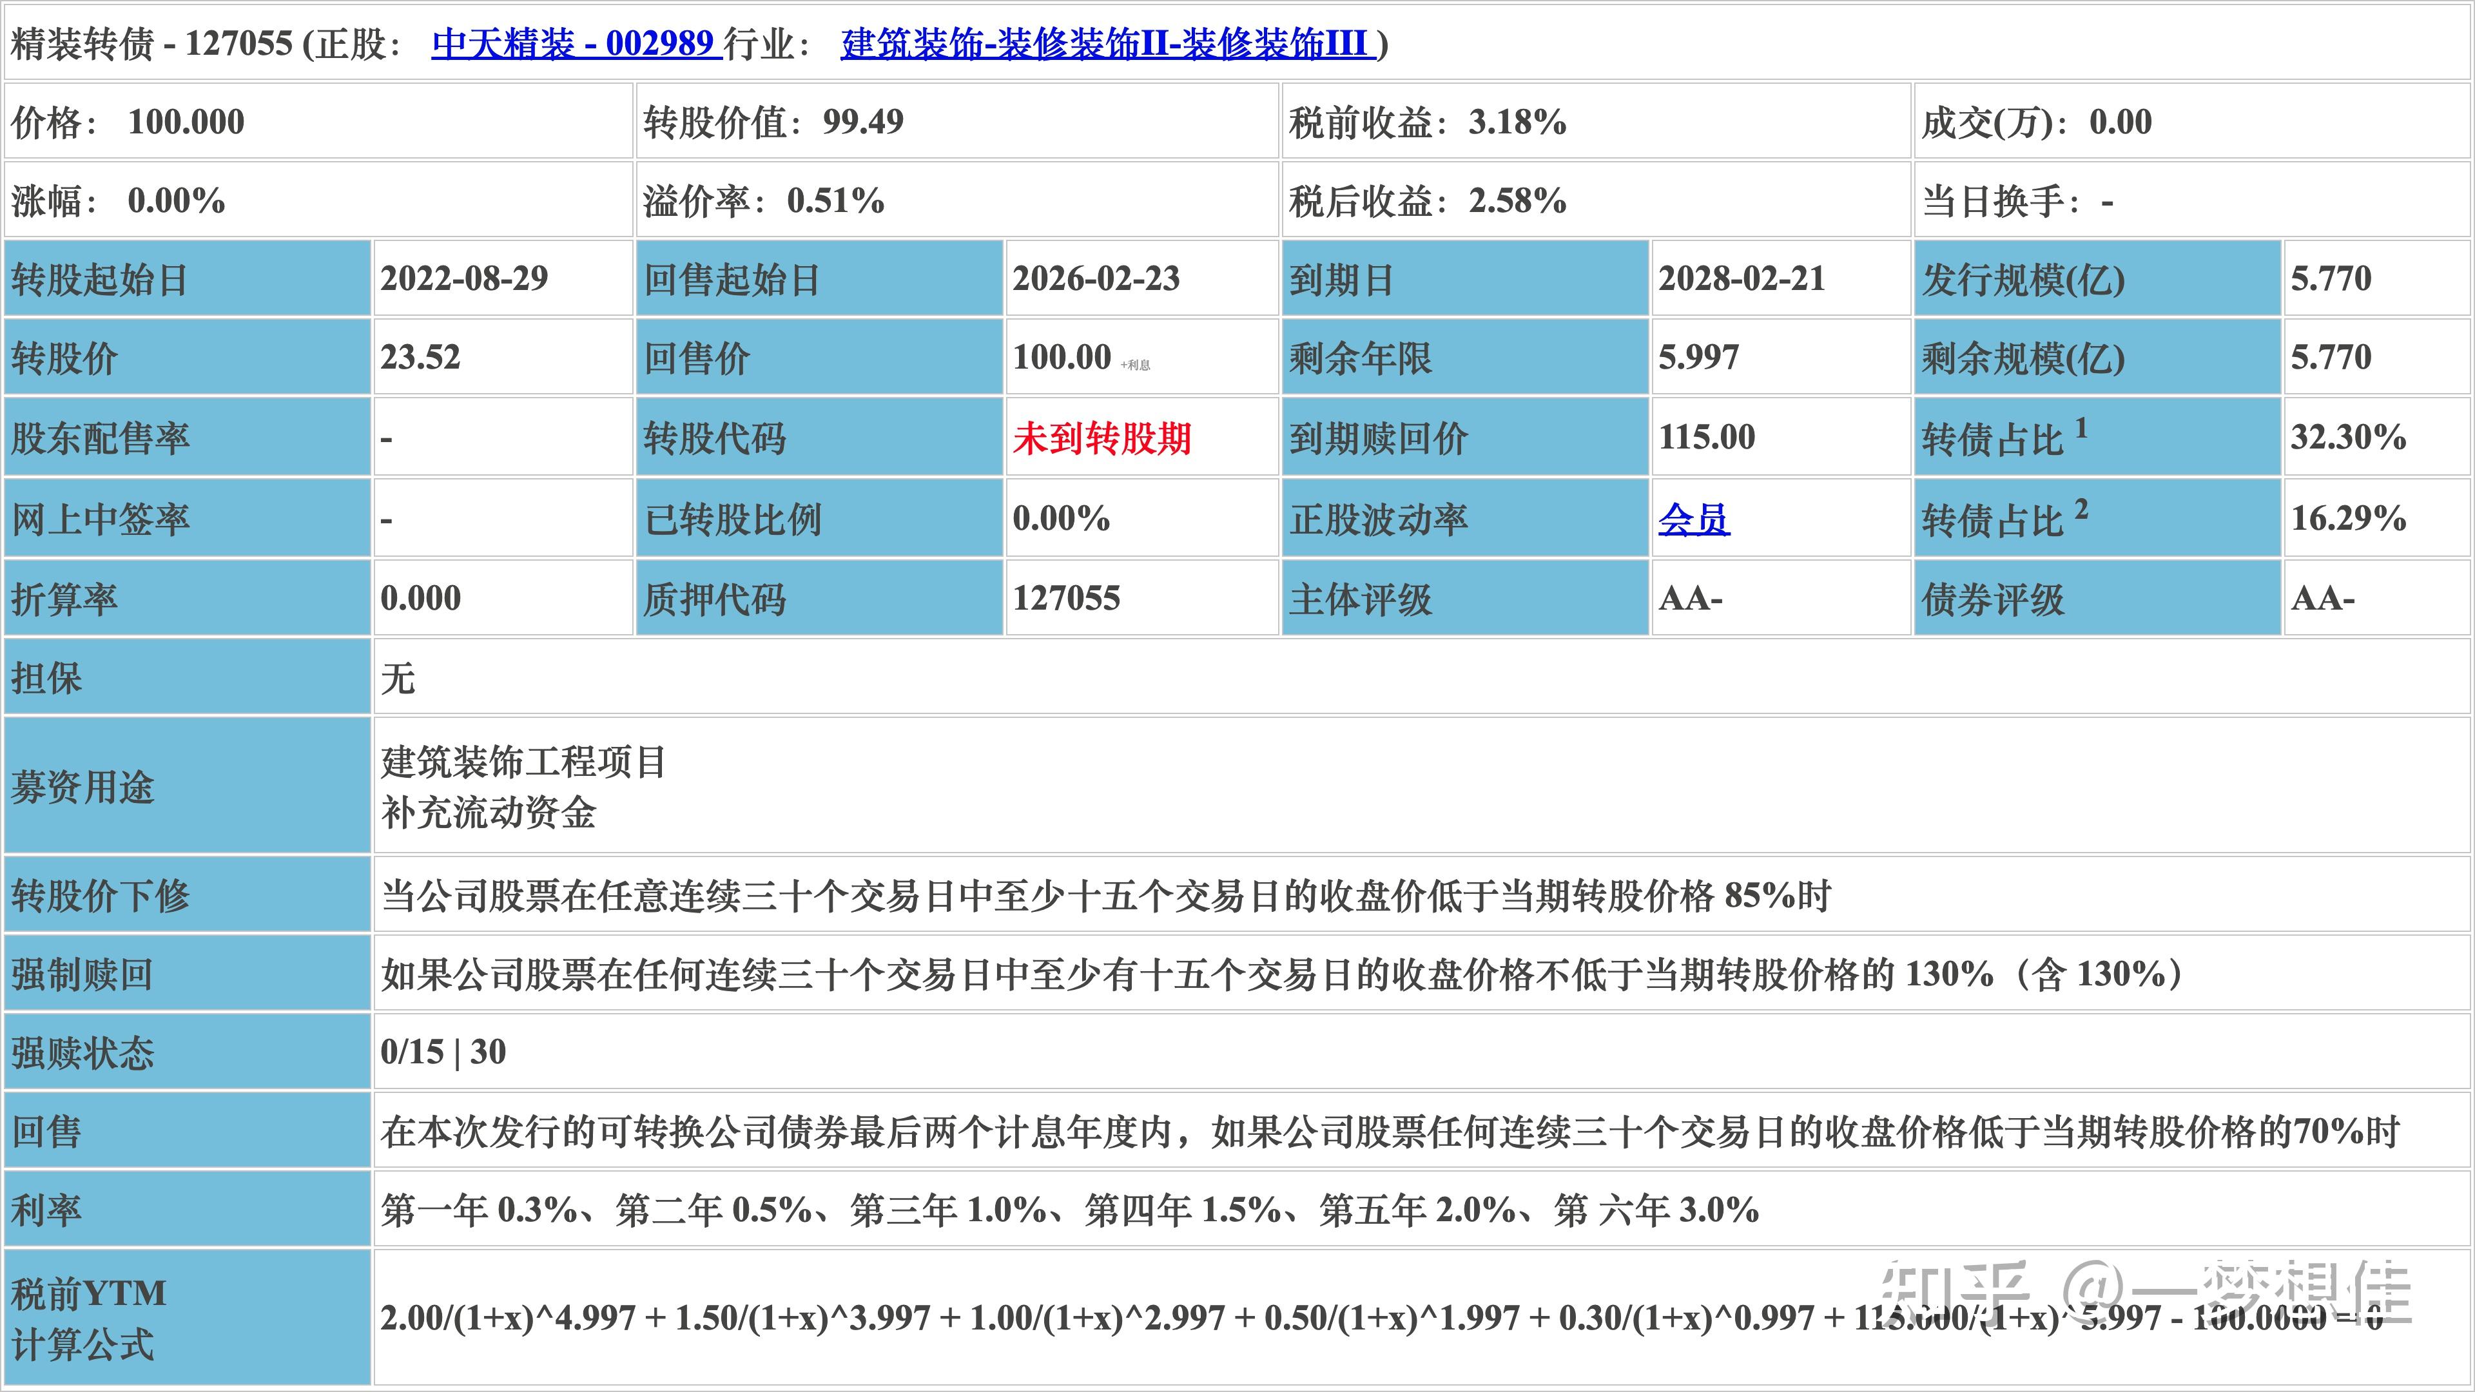Select the 税前收益 3.18% cell
2475x1392 pixels.
point(1596,121)
